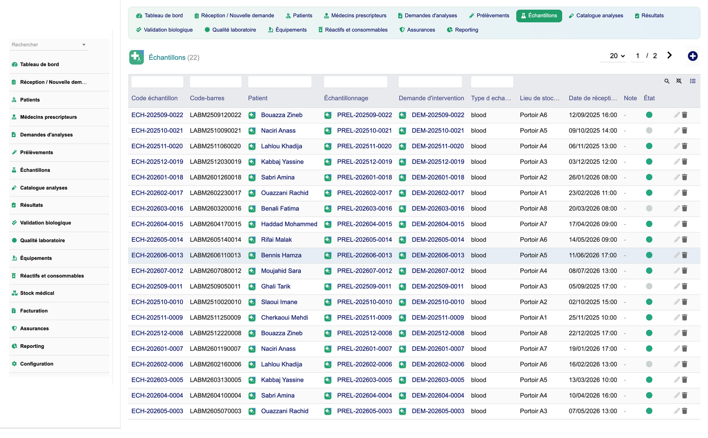Open Médecins prescripteurs top tab

pos(355,16)
